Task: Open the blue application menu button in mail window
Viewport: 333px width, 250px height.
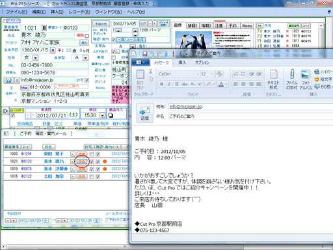Action: 141,62
